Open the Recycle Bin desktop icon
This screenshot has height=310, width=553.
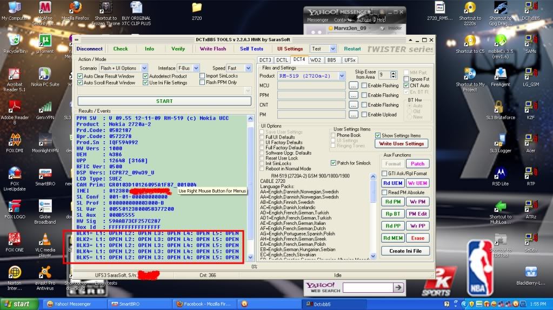click(15, 44)
